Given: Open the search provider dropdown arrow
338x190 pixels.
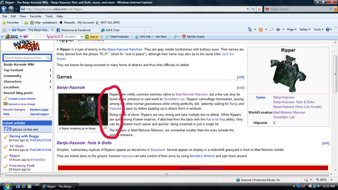Looking at the screenshot, I should click(x=335, y=9).
